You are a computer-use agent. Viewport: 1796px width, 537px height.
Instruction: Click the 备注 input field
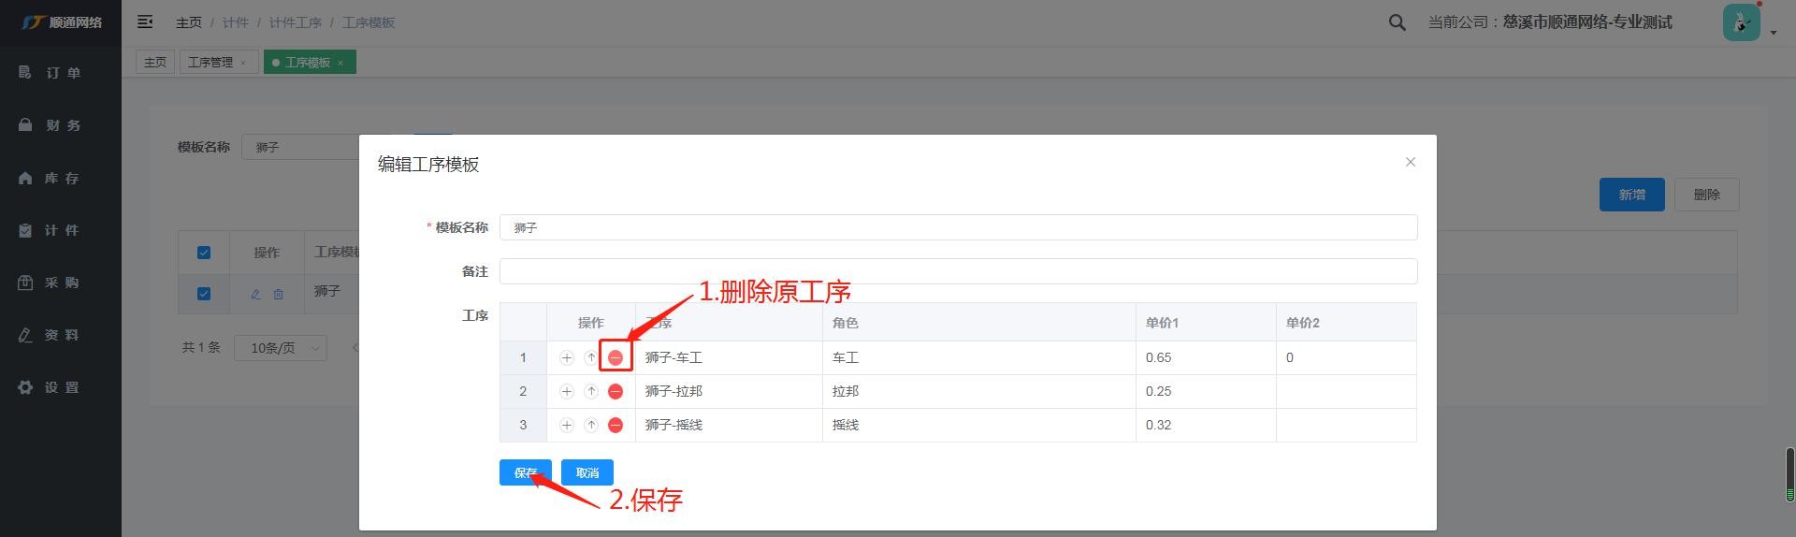pos(958,271)
